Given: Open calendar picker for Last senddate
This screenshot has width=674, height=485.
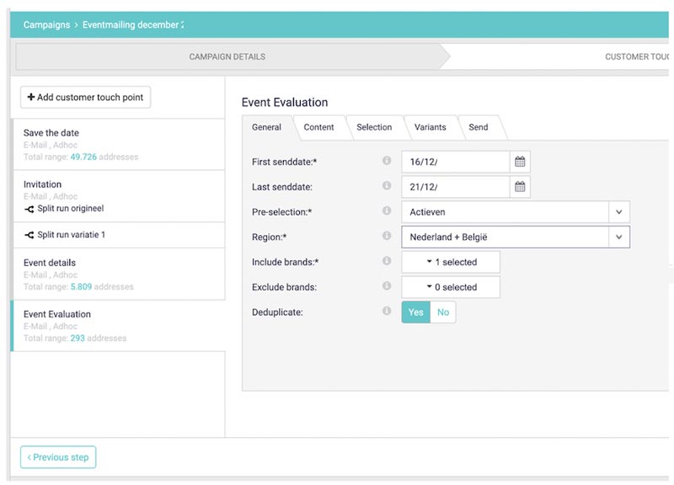Looking at the screenshot, I should 520,187.
